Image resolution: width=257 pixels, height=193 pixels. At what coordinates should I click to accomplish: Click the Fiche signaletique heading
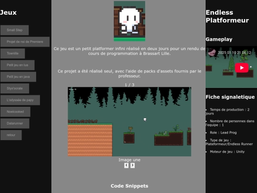(230, 97)
